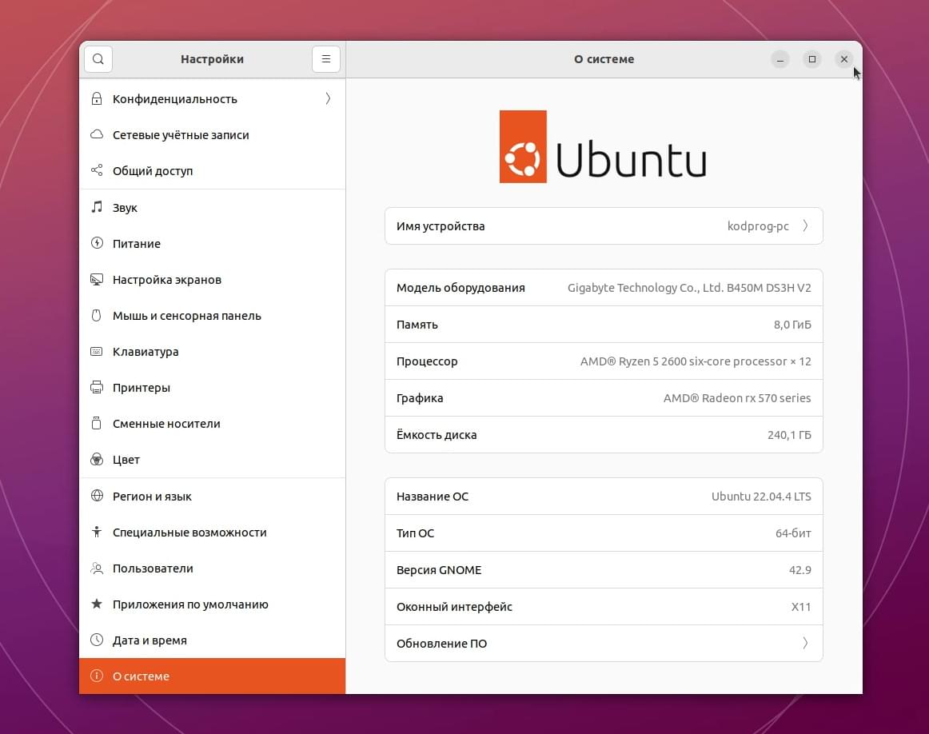Click the GNOME version 42.9 value
This screenshot has height=734, width=929.
[x=799, y=570]
